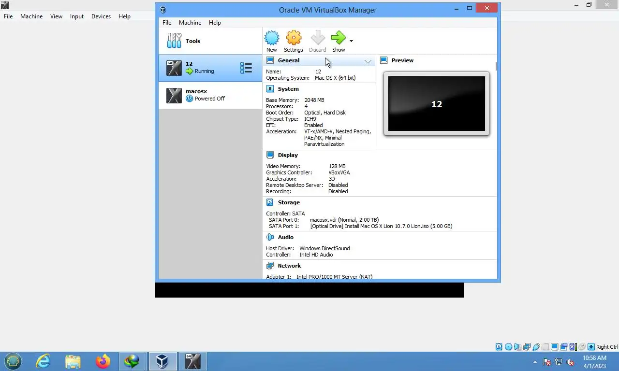The height and width of the screenshot is (371, 619).
Task: Open Input menu of the VM window
Action: click(77, 16)
